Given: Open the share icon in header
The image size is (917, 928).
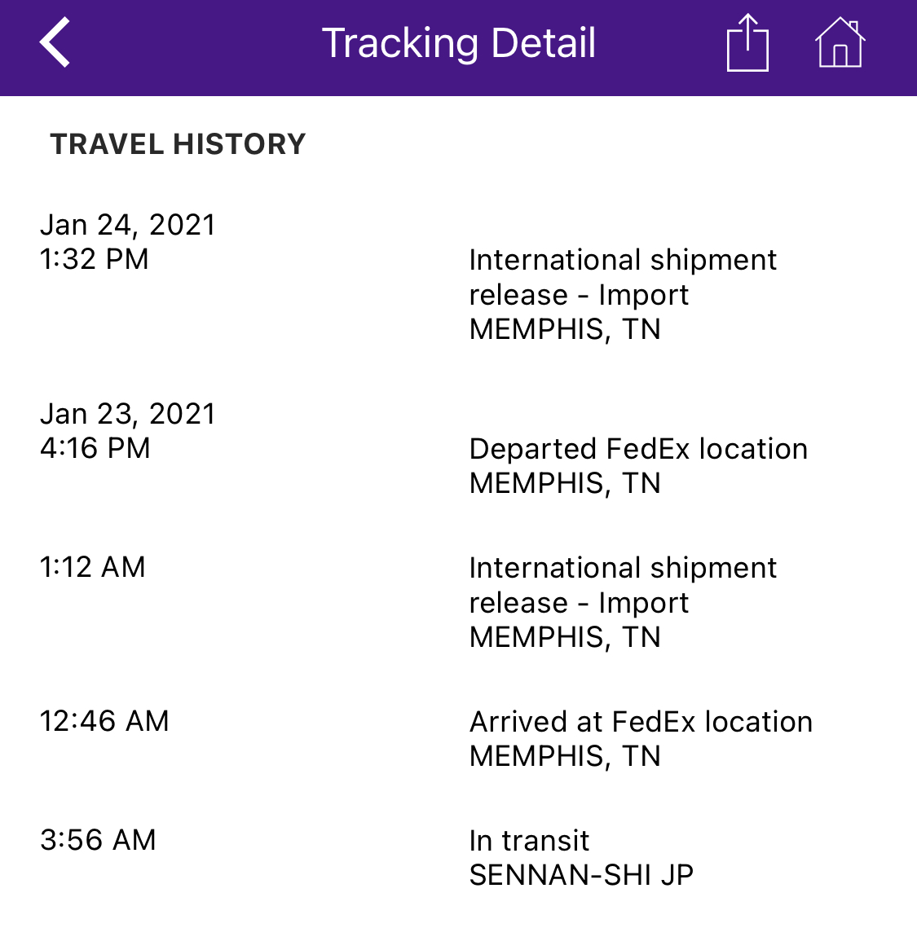Looking at the screenshot, I should pos(747,44).
